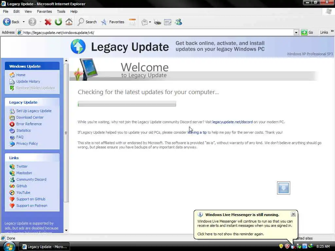Viewport: 335px width, 251px height.
Task: Open the Favorites star button
Action: pyautogui.click(x=113, y=22)
